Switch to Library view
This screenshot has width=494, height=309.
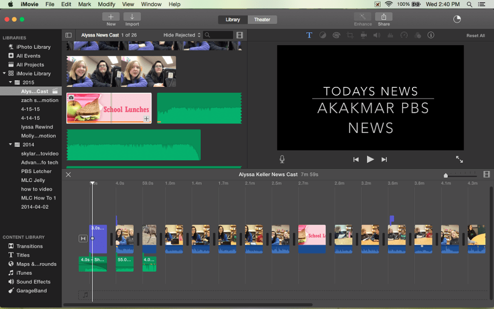click(x=233, y=19)
